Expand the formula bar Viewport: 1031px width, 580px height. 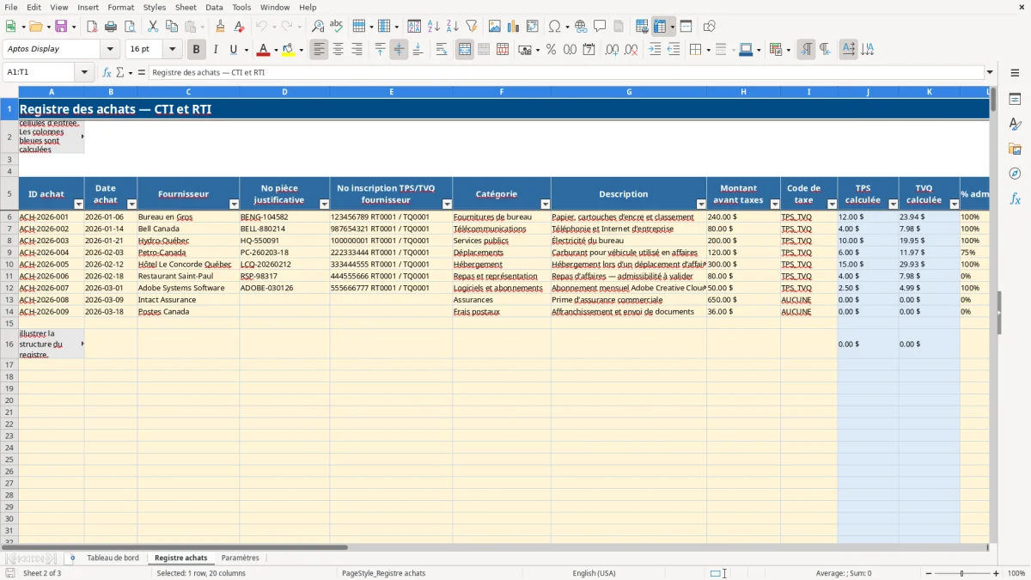[990, 72]
